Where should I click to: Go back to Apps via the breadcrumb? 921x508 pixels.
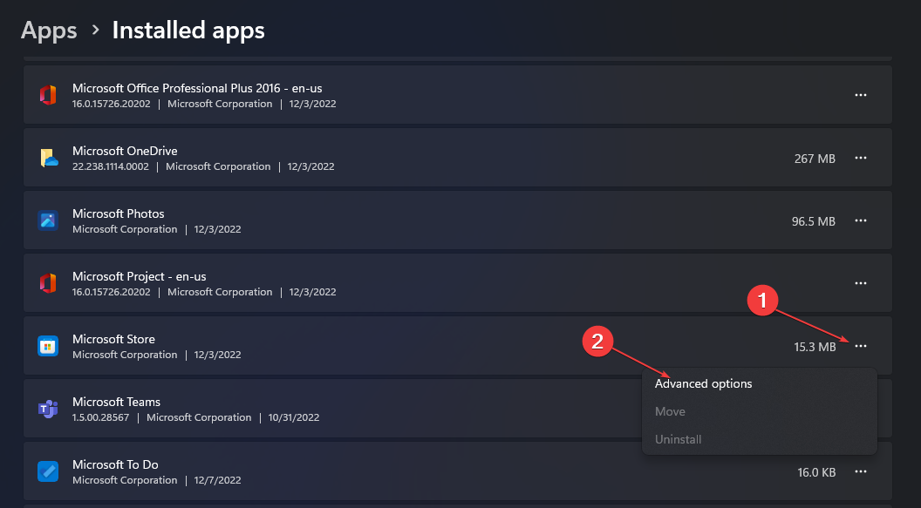(49, 30)
